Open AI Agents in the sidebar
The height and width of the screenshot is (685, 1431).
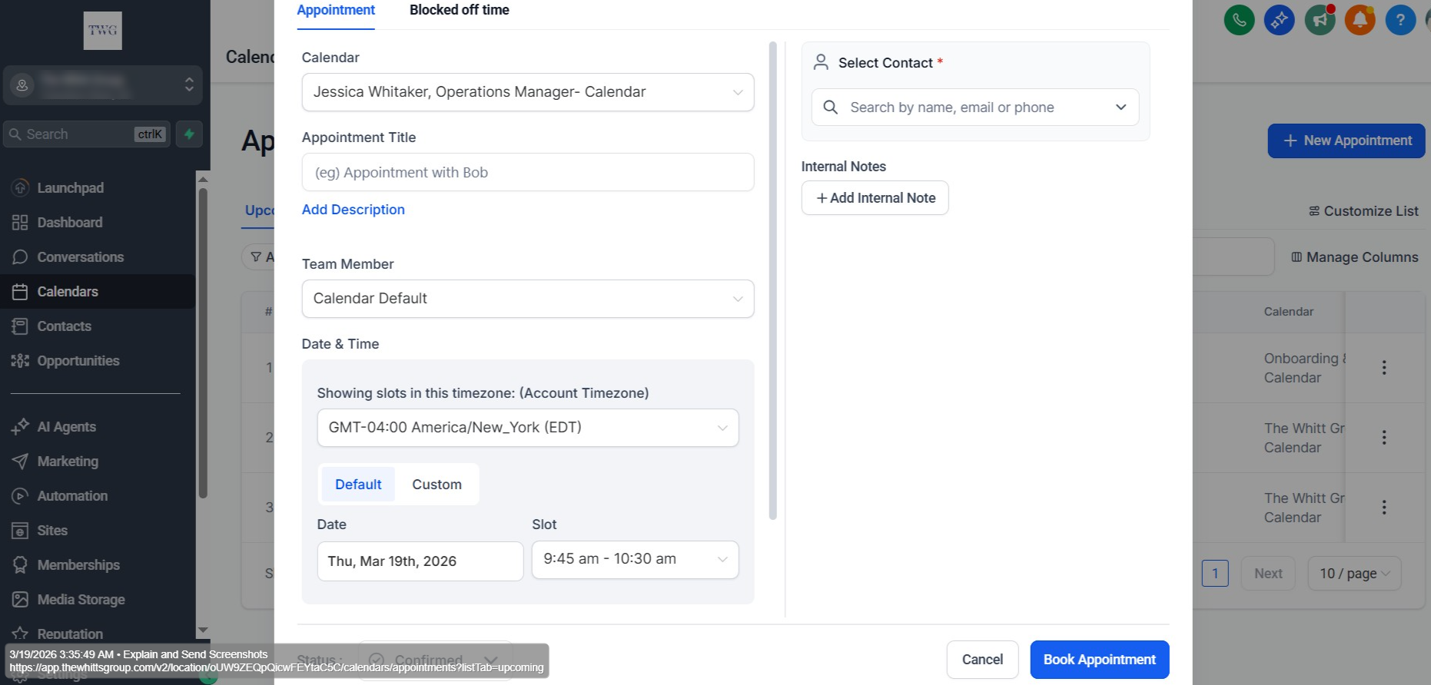click(66, 427)
